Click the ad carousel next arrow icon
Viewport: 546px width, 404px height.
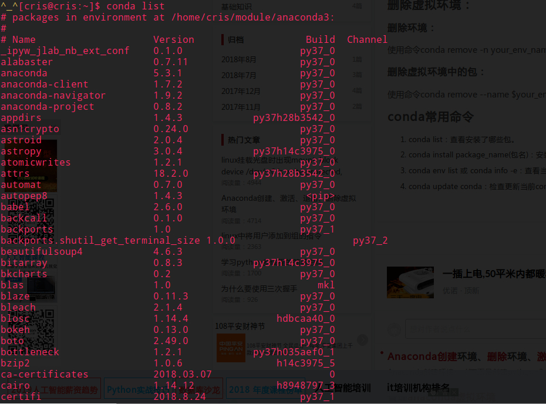pyautogui.click(x=362, y=340)
